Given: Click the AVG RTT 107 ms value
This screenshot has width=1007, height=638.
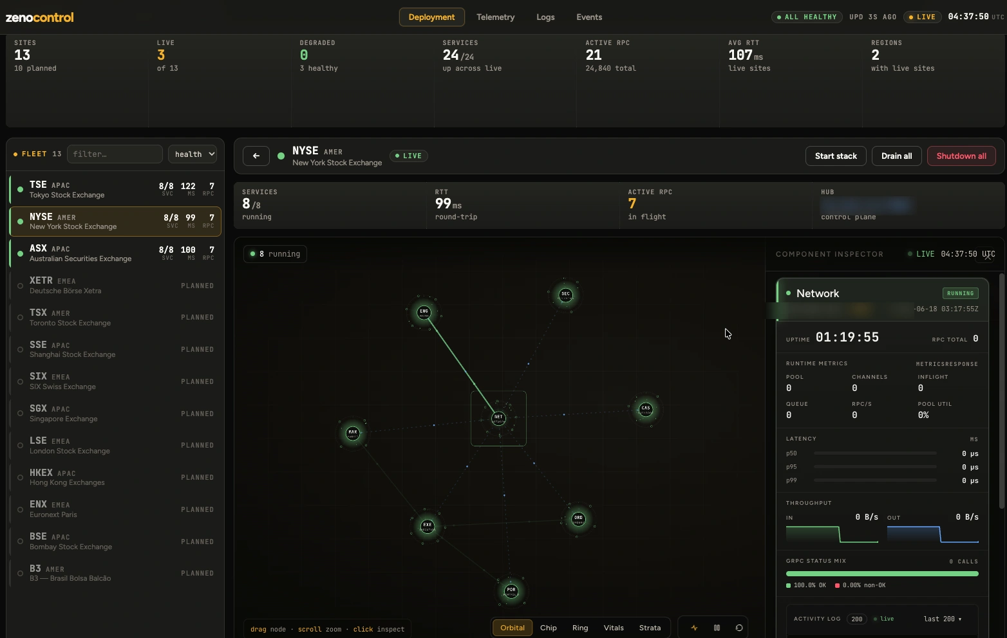Looking at the screenshot, I should point(746,55).
